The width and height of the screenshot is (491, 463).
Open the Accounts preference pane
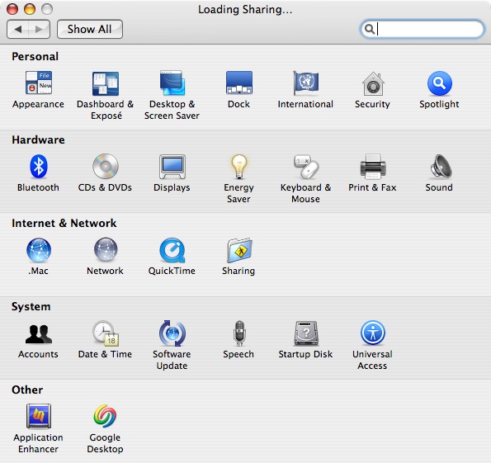coord(39,334)
